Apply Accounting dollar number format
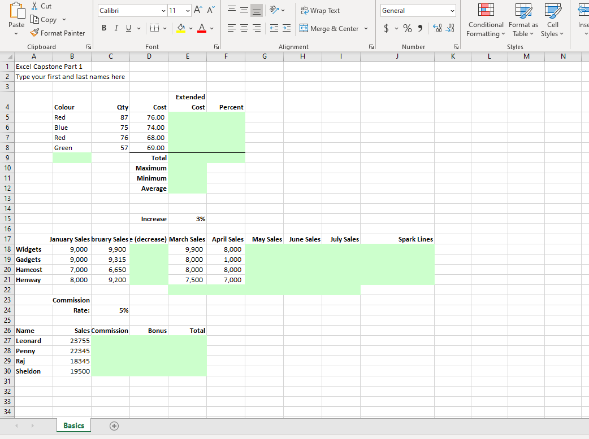589x439 pixels. click(386, 28)
